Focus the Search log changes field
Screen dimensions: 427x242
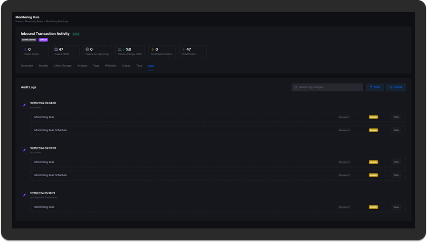tap(328, 87)
